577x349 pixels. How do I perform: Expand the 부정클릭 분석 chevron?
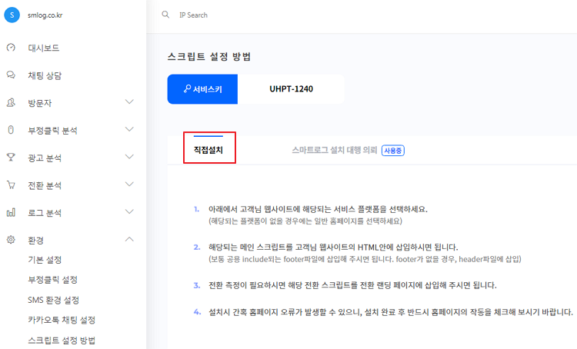129,129
